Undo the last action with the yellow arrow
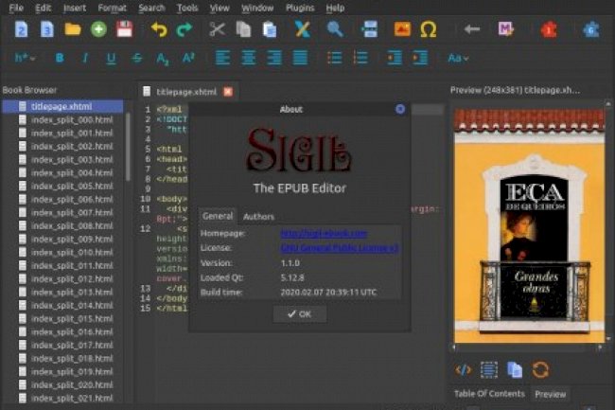The image size is (615, 410). pos(159,29)
